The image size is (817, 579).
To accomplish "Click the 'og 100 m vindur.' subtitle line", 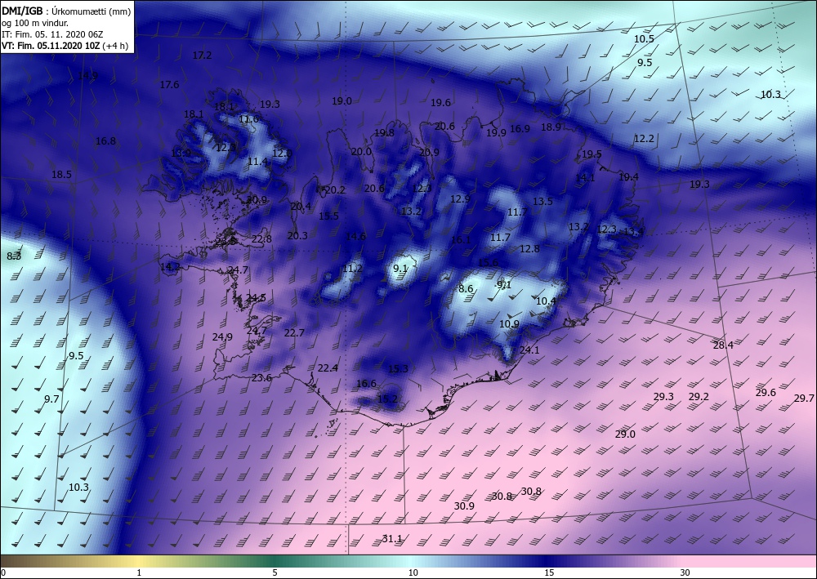I will [35, 23].
